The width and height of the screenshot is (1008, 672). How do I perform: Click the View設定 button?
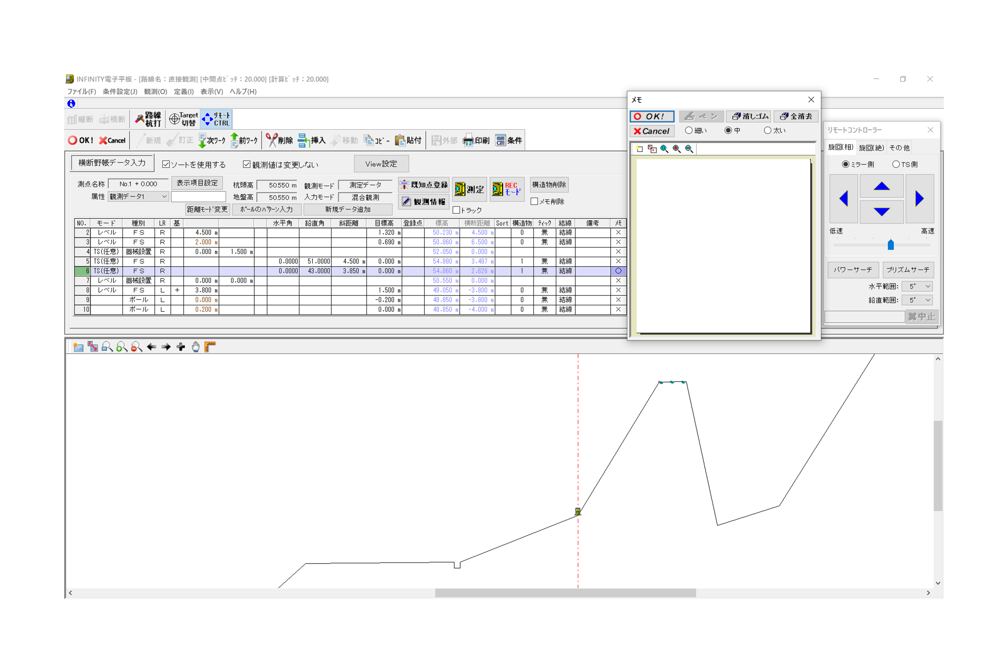tap(381, 164)
